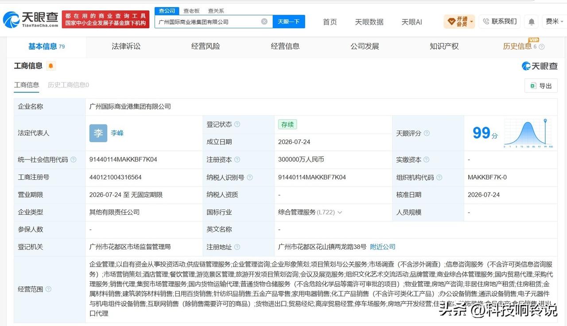Click the diamond VIP icon on 开通会员
Screen dimensions: 567x326
(x=451, y=21)
